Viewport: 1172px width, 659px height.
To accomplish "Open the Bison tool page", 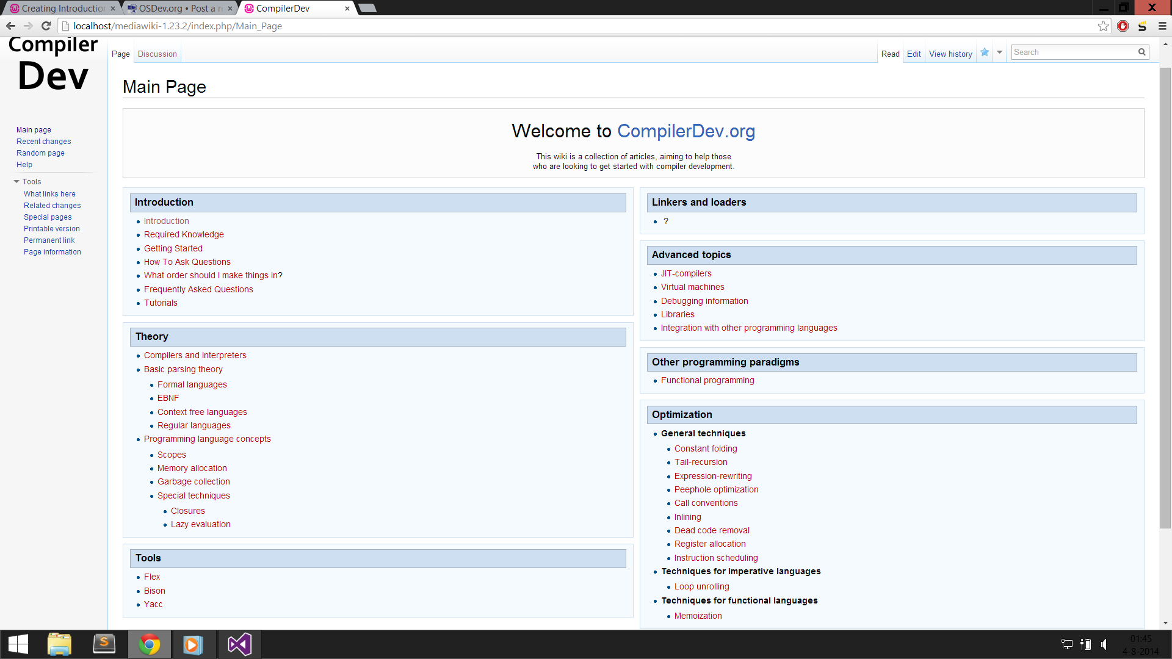I will (x=154, y=591).
